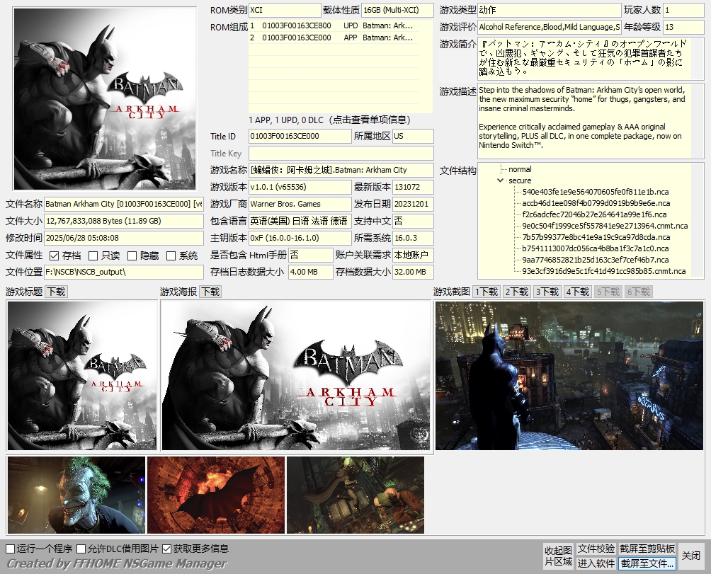Toggle the 系统 system attribute checkbox
This screenshot has width=711, height=574.
click(x=171, y=256)
